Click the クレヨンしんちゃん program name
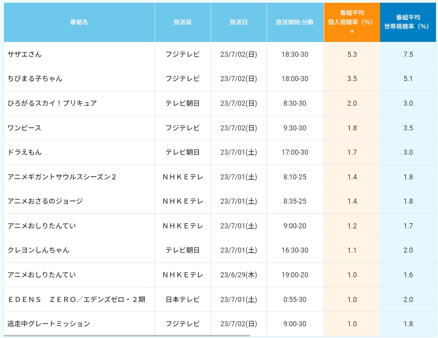Image resolution: width=438 pixels, height=338 pixels. tap(38, 250)
